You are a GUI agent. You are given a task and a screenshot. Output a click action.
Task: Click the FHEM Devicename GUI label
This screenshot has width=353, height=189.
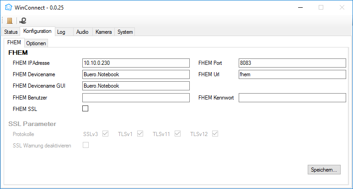click(39, 86)
